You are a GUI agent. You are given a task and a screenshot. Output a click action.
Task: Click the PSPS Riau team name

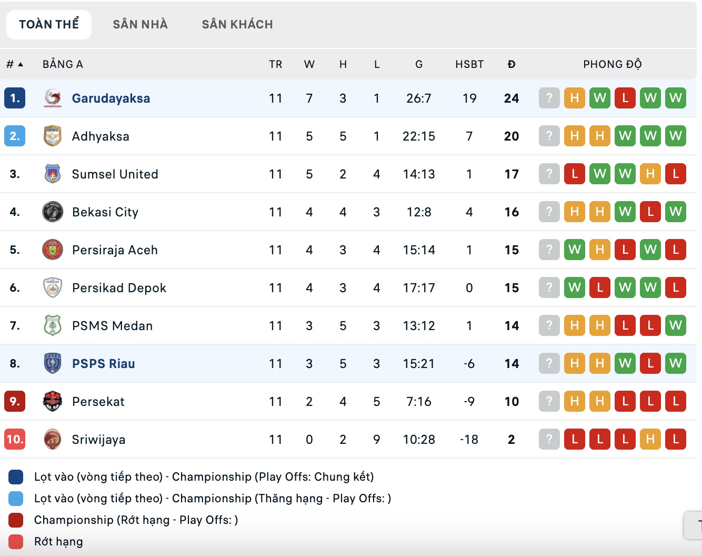coord(103,363)
